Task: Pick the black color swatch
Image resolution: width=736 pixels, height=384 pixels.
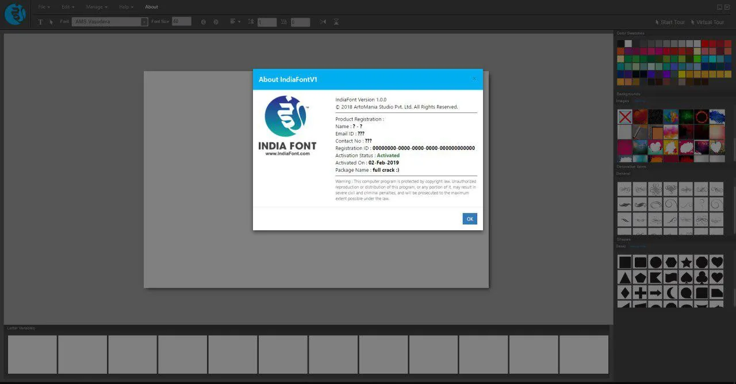Action: tap(620, 44)
